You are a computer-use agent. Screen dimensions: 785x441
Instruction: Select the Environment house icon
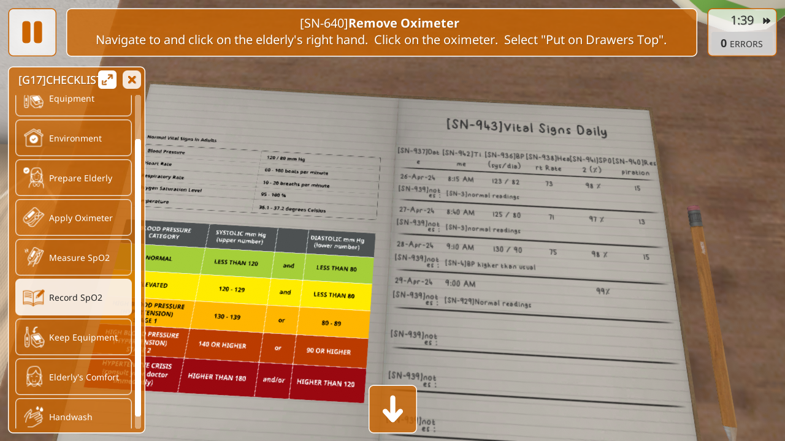coord(33,138)
